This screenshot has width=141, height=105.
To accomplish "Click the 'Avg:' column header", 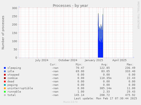I will (104, 65).
